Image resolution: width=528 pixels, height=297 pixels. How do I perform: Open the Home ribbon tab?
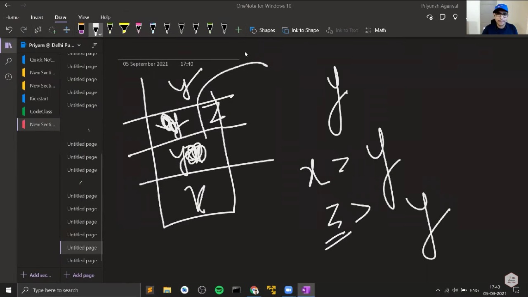(x=12, y=17)
